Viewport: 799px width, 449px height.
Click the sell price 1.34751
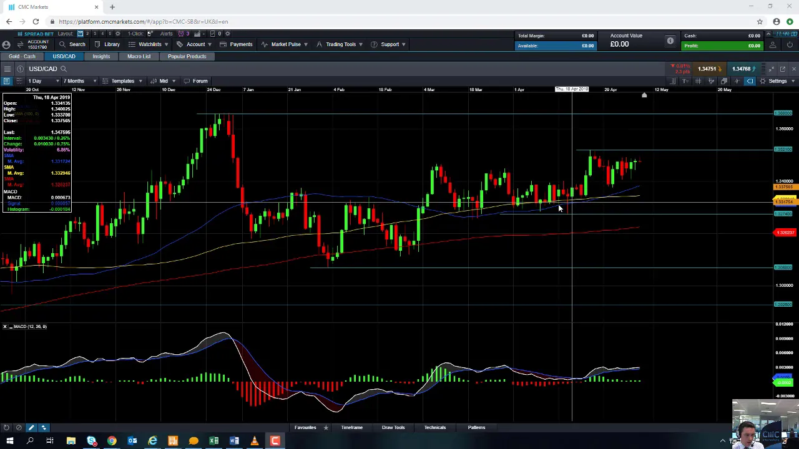coord(709,69)
